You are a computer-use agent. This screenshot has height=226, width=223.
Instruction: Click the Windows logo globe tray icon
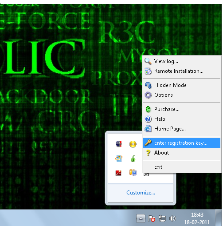(119, 159)
